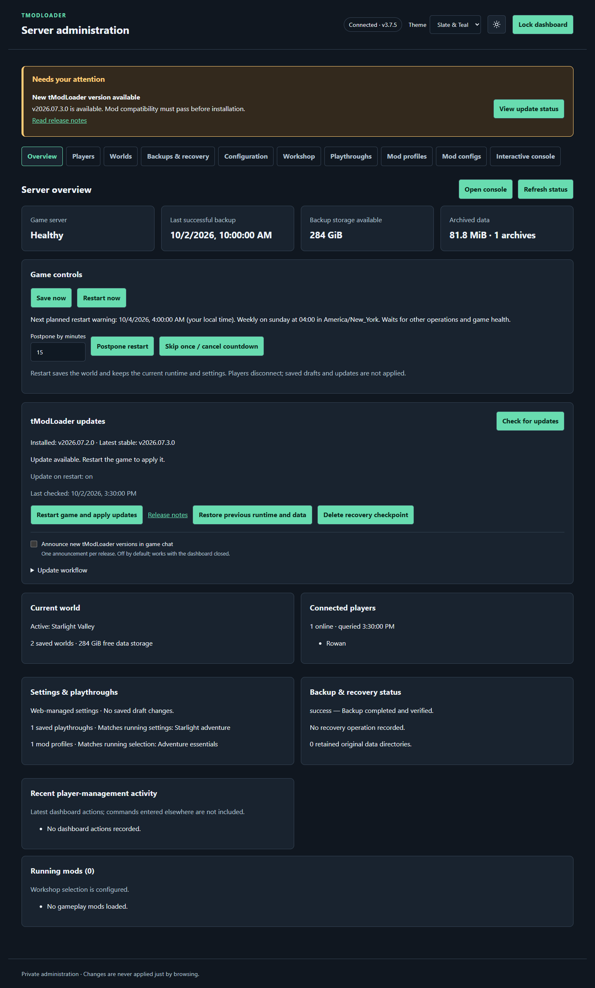595x988 pixels.
Task: Click Refresh status button
Action: (x=545, y=189)
